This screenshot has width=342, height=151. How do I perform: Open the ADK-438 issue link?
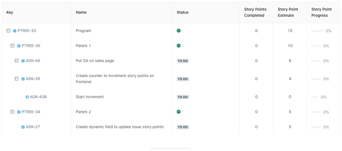click(38, 97)
